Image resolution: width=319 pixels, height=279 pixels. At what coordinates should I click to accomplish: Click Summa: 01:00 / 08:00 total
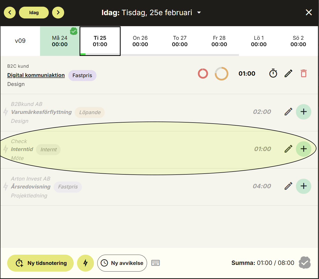pyautogui.click(x=263, y=263)
